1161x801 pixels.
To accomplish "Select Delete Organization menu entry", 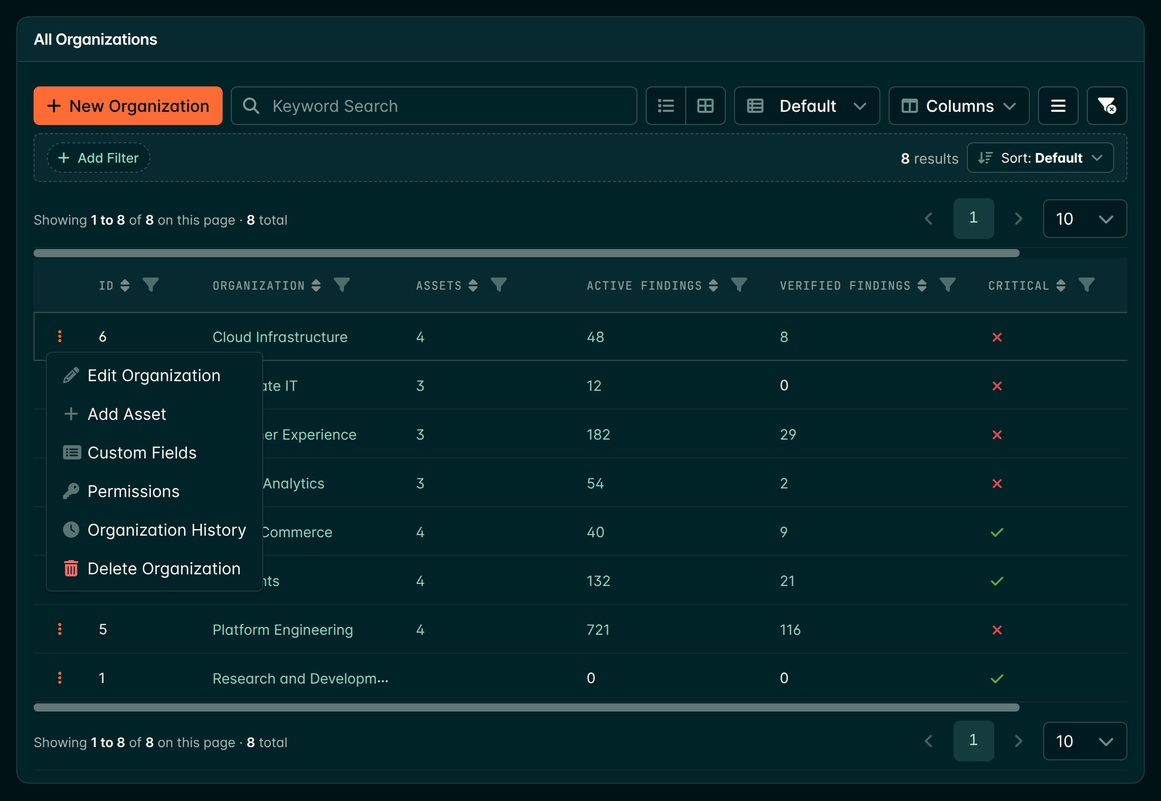I will pyautogui.click(x=155, y=569).
